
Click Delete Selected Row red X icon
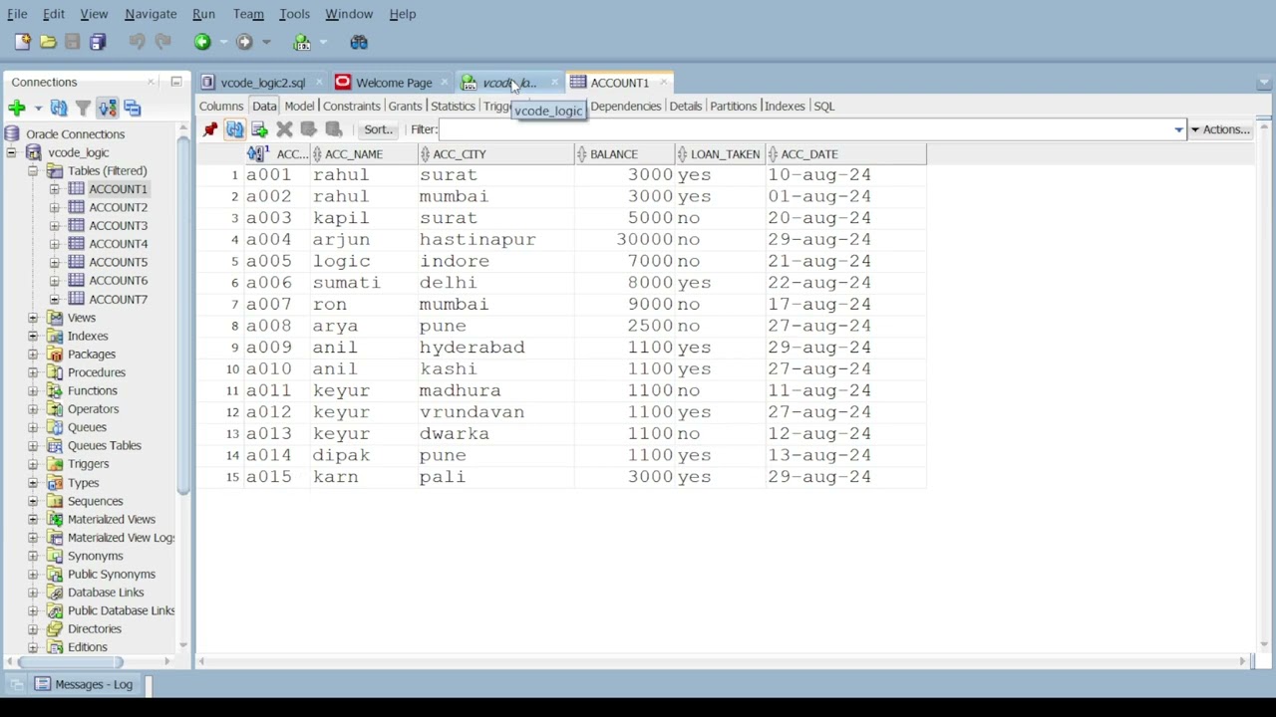click(284, 129)
